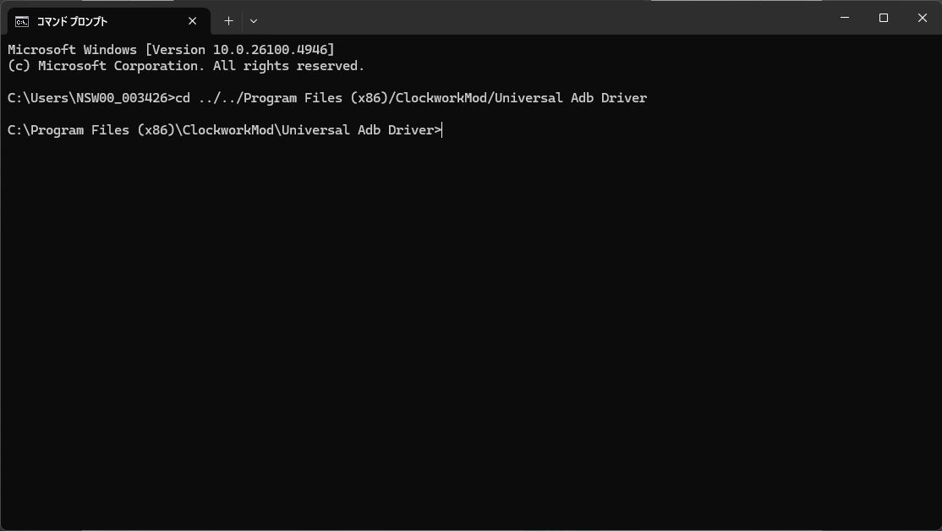Viewport: 942px width, 531px height.
Task: Click the empty black terminal area
Action: point(470,338)
